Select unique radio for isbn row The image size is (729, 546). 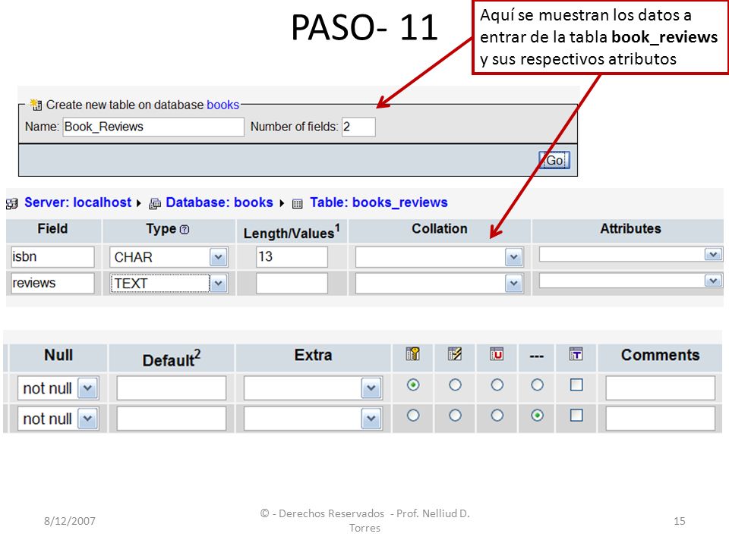click(497, 385)
